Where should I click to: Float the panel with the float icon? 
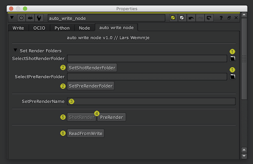tap(229, 18)
